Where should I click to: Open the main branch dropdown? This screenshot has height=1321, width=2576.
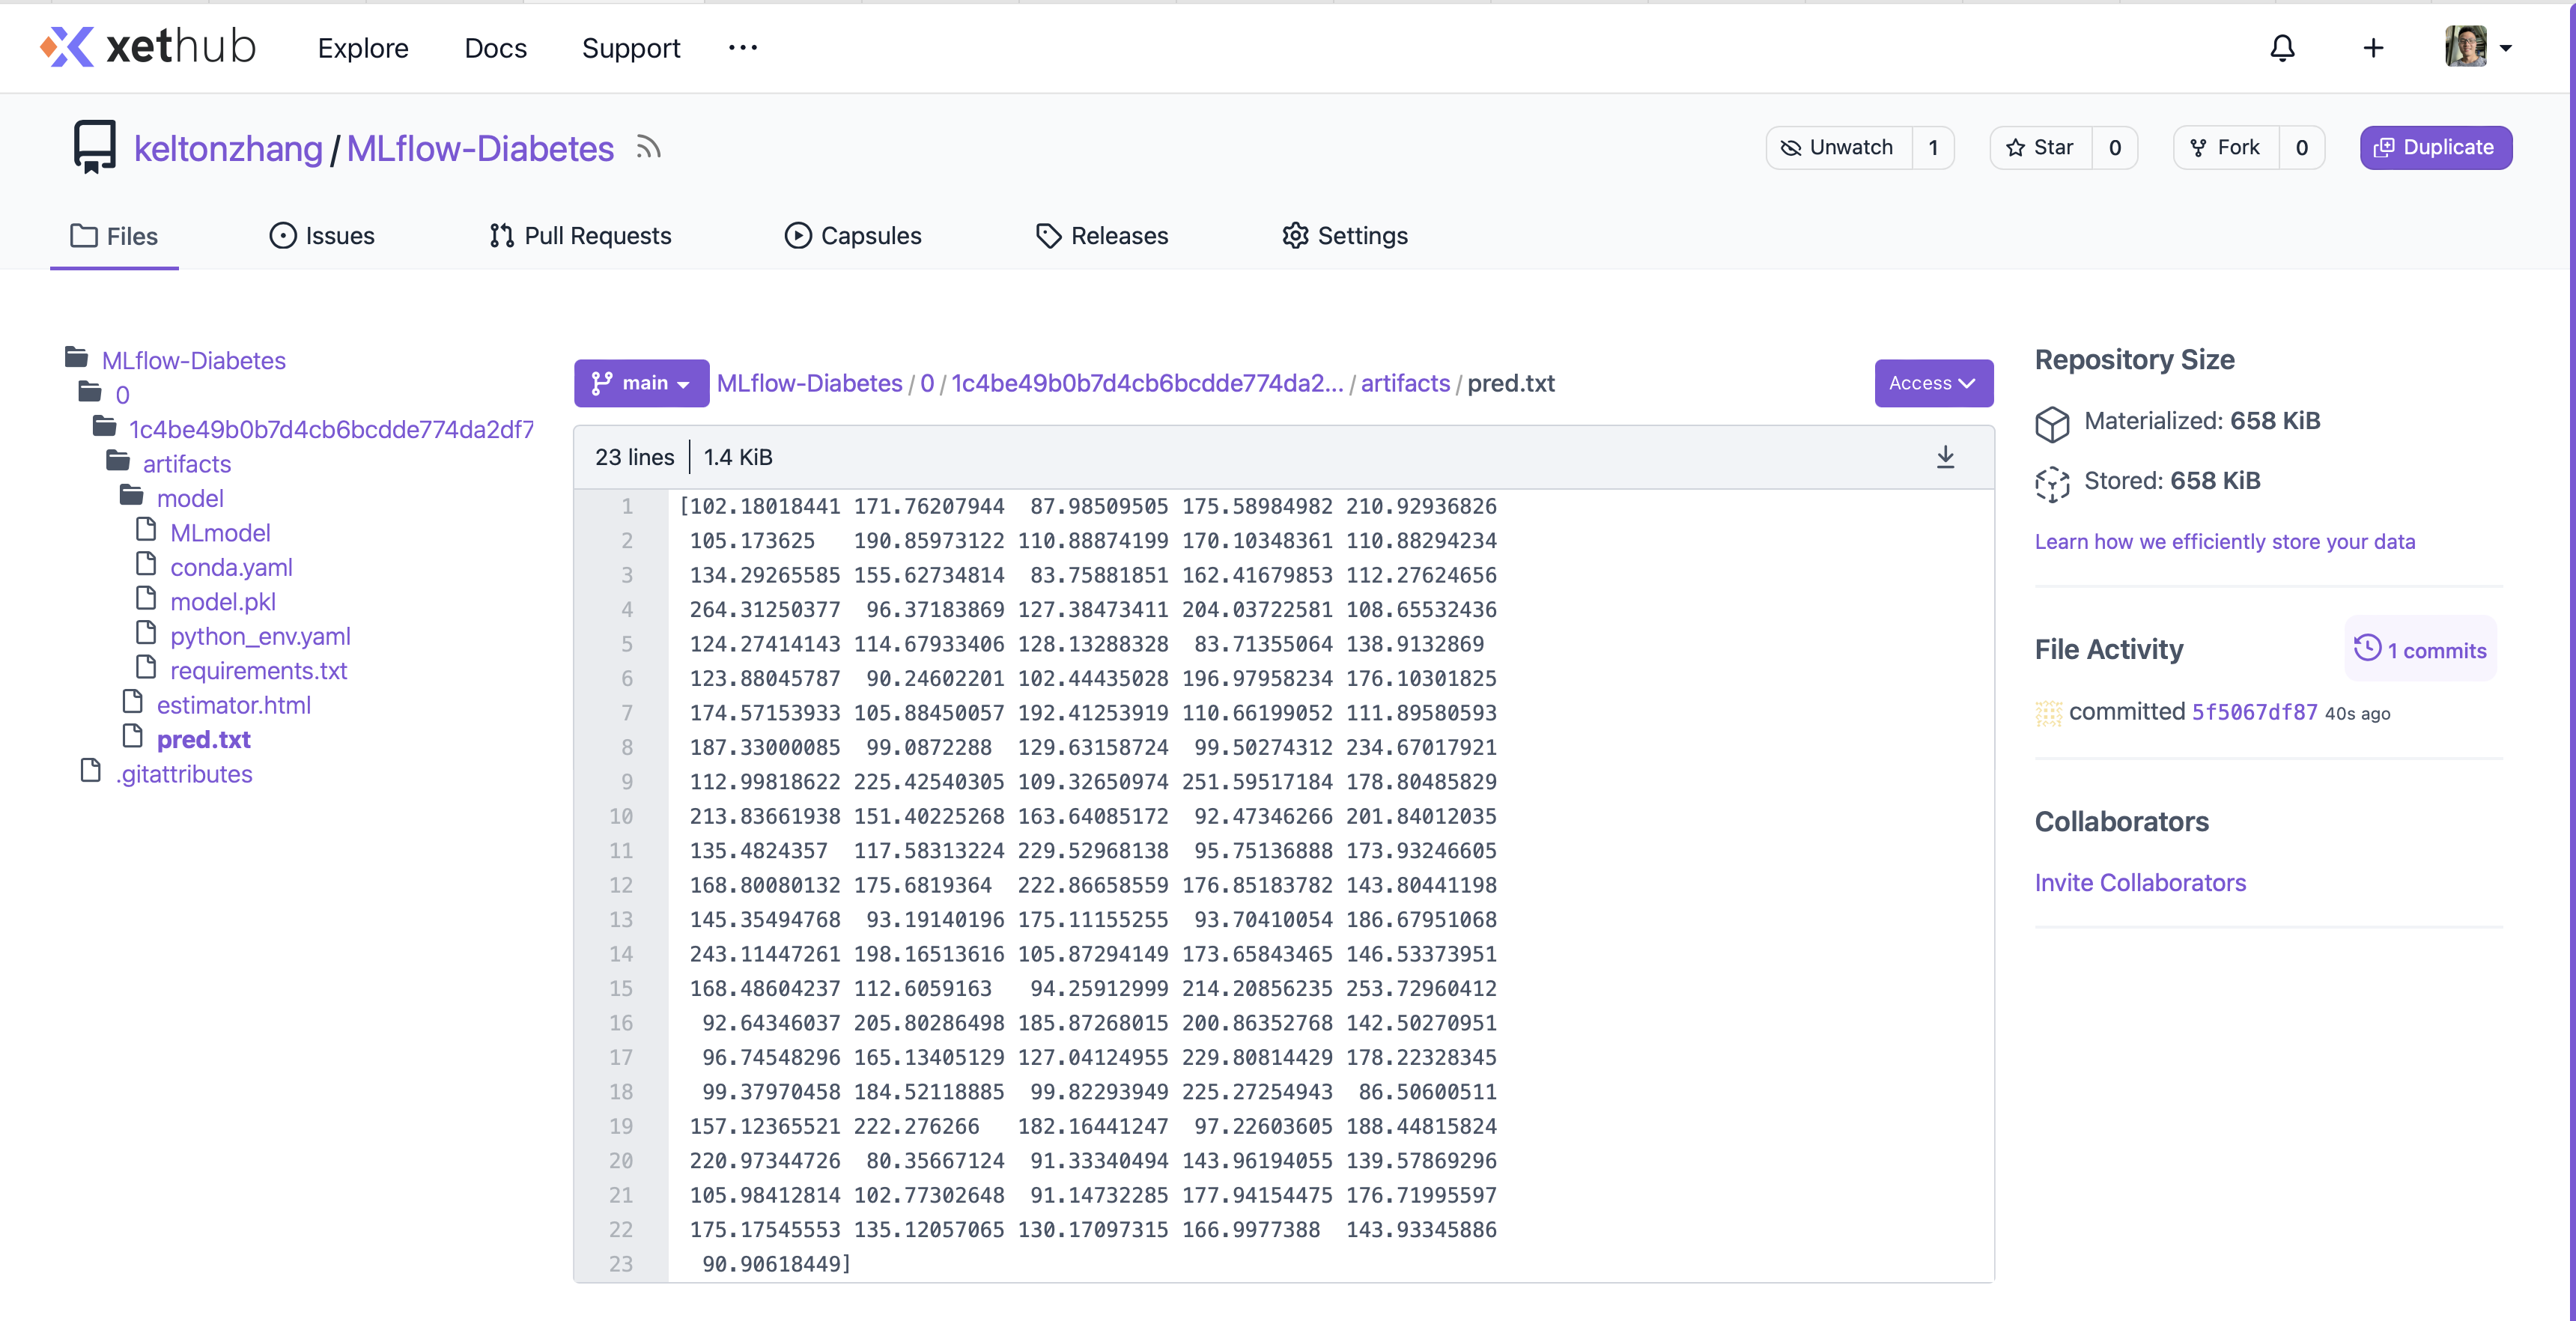(641, 383)
